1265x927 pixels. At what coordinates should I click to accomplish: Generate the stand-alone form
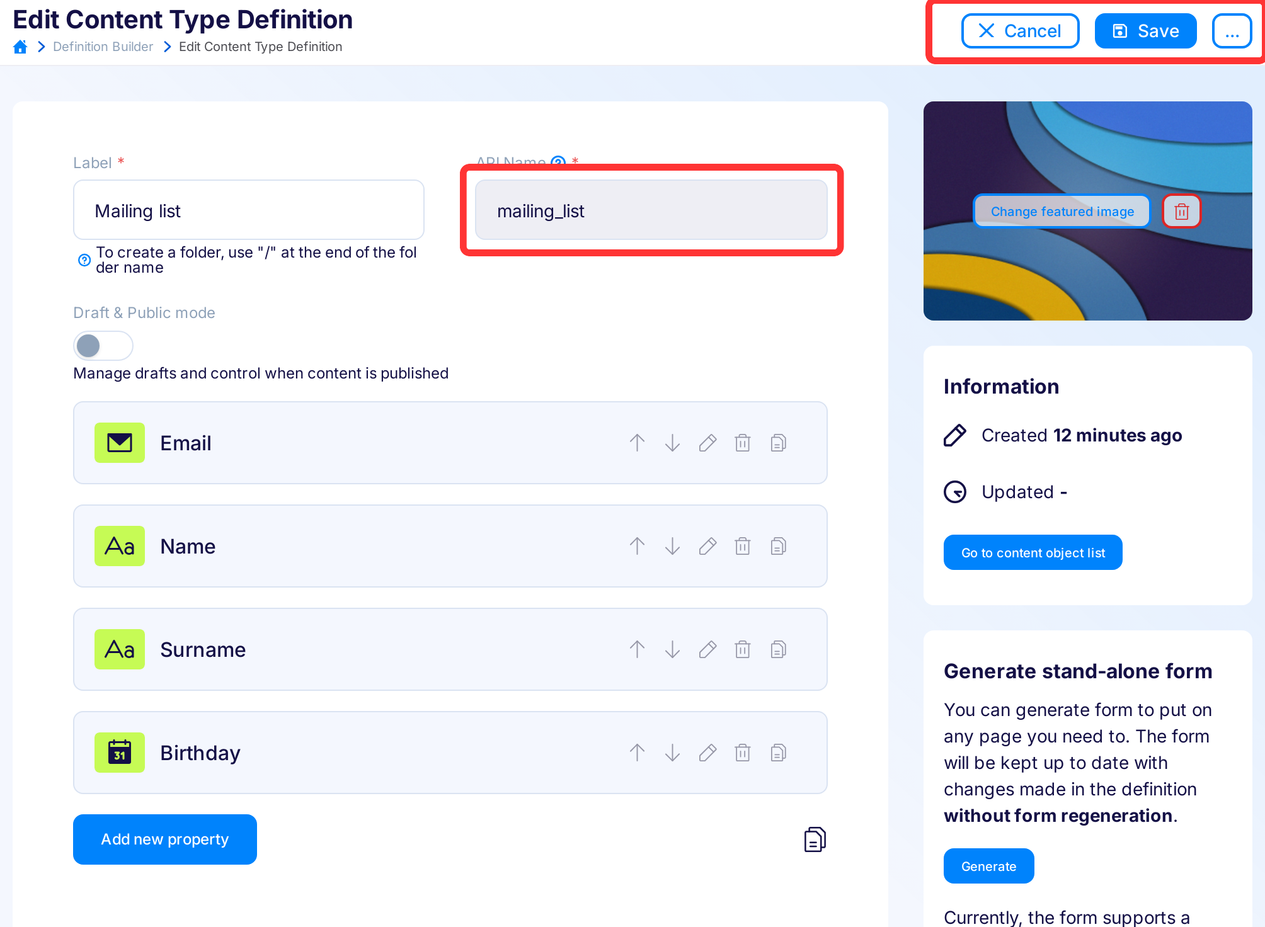point(988,866)
